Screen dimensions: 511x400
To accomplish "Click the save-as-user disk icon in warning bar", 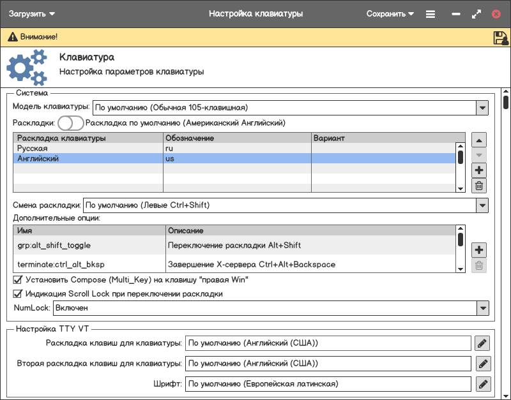I will point(500,38).
